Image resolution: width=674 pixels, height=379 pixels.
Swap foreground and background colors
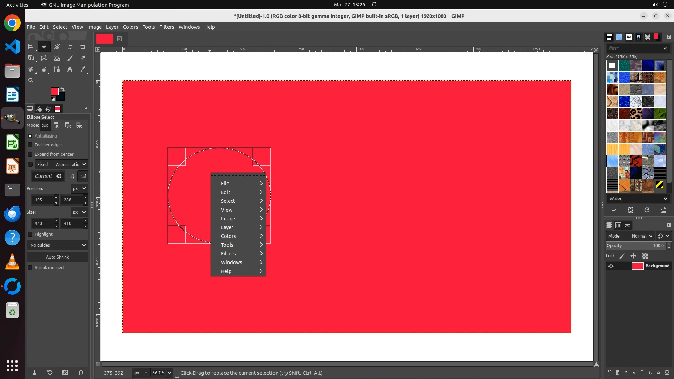pos(62,89)
